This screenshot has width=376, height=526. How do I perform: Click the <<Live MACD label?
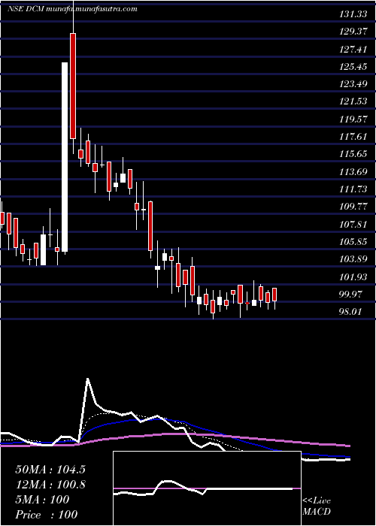317,506
